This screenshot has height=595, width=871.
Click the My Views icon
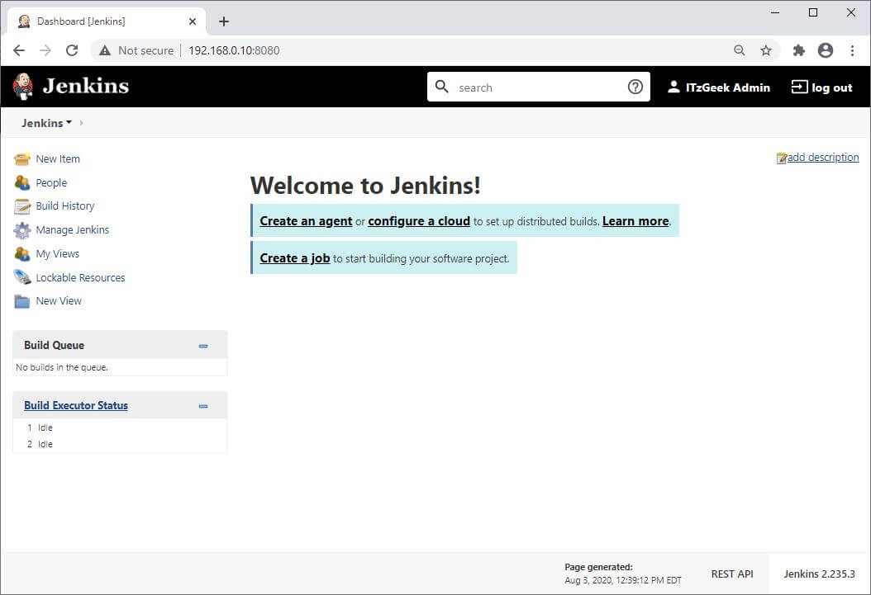(x=22, y=254)
